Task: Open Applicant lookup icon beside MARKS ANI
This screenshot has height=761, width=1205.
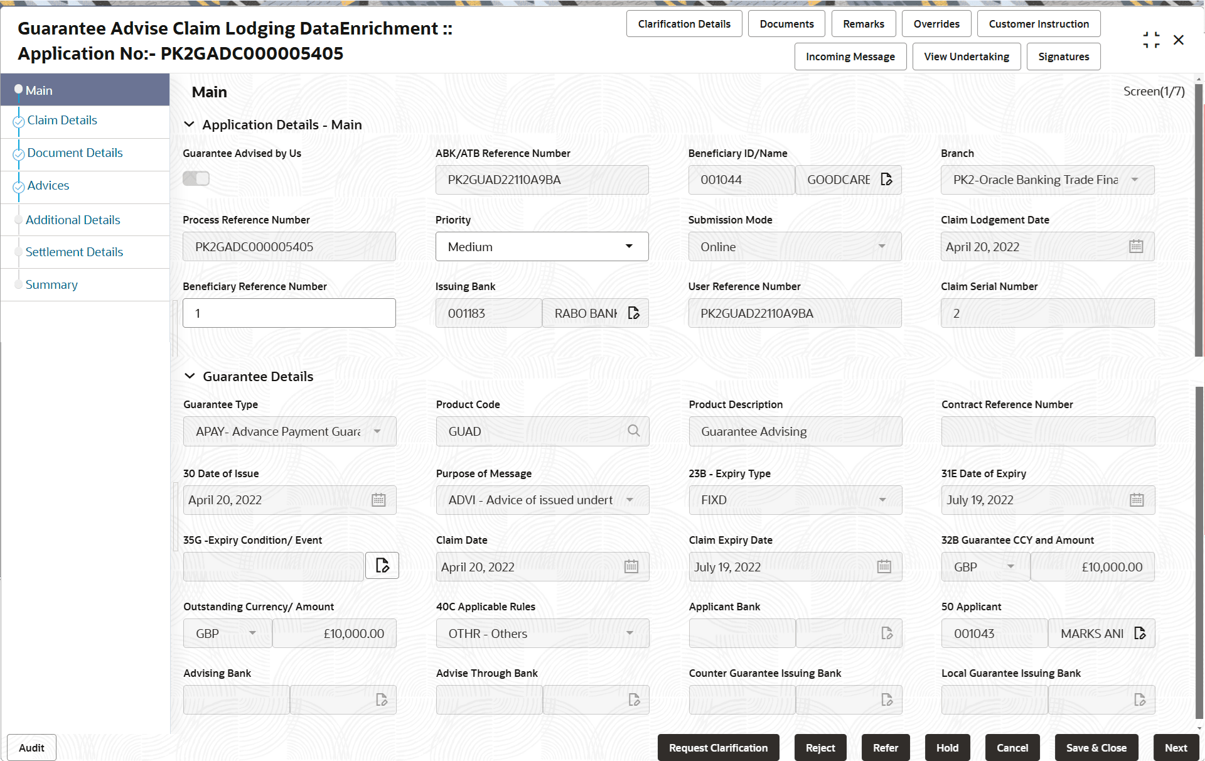Action: pos(1140,633)
